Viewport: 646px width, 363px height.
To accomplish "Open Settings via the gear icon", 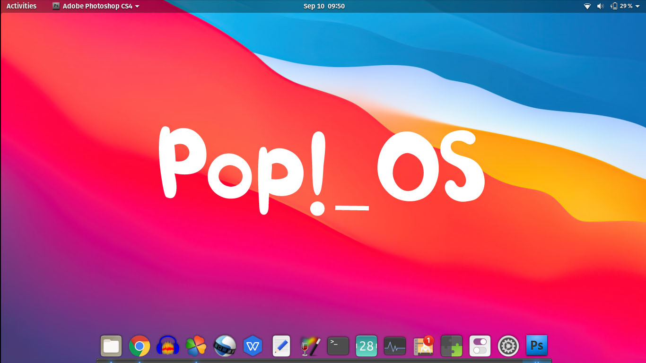I will click(x=508, y=346).
